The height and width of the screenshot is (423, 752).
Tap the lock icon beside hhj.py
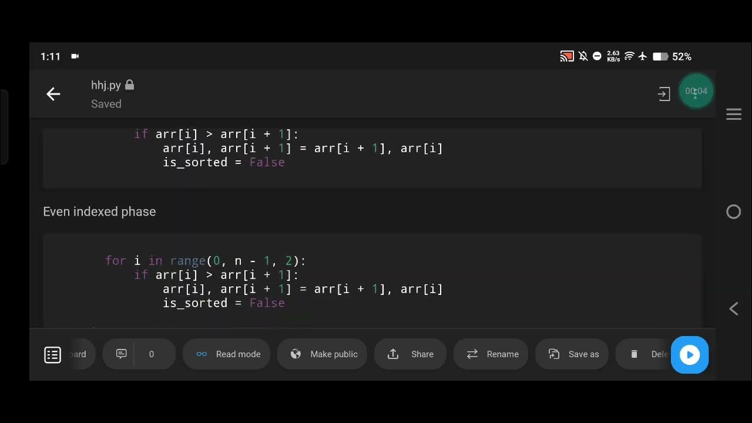pos(130,85)
